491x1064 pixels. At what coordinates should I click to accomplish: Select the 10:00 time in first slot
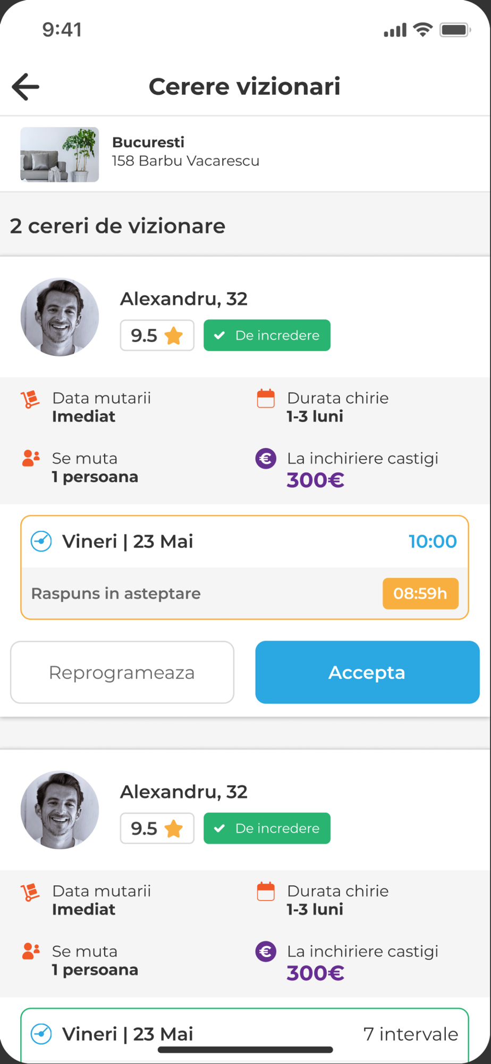click(x=433, y=542)
